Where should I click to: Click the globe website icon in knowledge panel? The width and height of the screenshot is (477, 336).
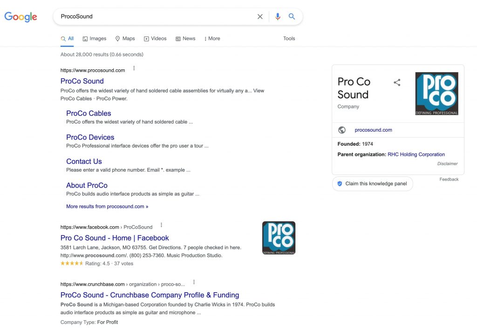342,130
